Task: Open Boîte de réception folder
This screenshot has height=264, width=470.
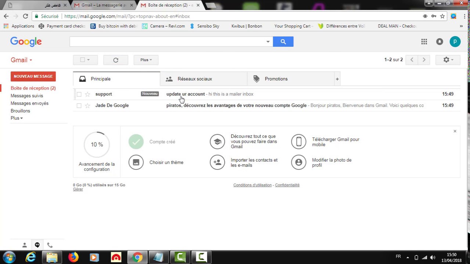Action: [33, 88]
